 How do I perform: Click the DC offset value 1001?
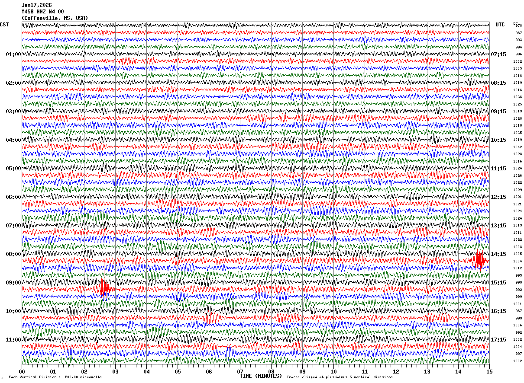coord(518,304)
